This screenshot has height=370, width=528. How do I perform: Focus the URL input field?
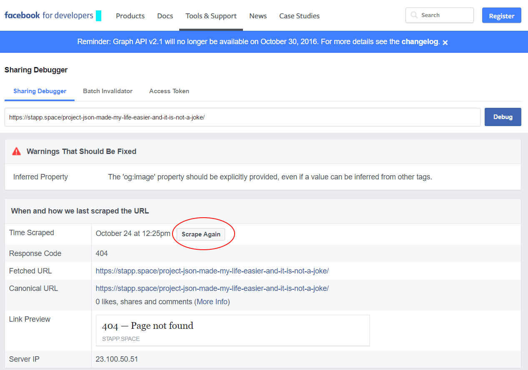242,117
